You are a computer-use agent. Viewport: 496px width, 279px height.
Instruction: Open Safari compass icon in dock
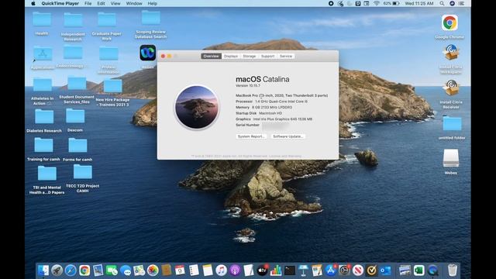coord(71,270)
